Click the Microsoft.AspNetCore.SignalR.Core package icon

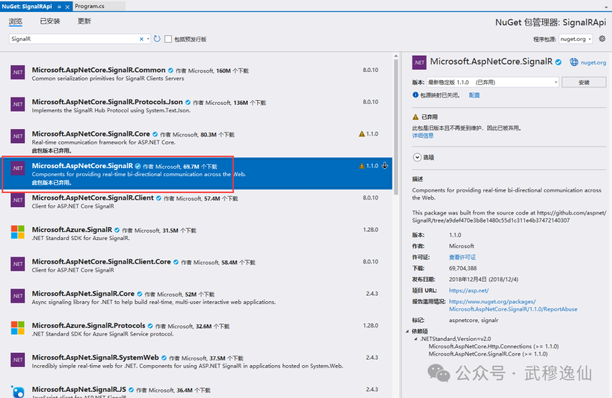click(18, 136)
